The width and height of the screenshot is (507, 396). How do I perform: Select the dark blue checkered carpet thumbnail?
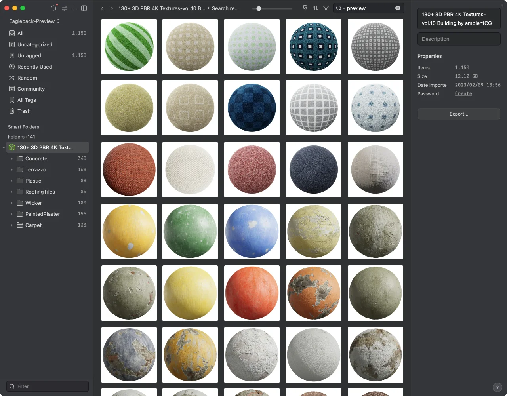[x=252, y=108]
